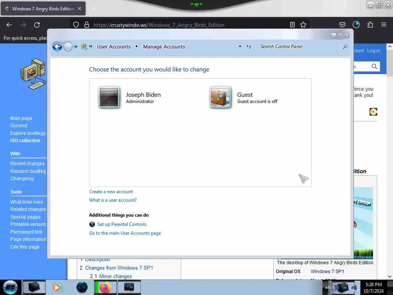Open Printable version link
The height and width of the screenshot is (295, 393).
tap(28, 224)
